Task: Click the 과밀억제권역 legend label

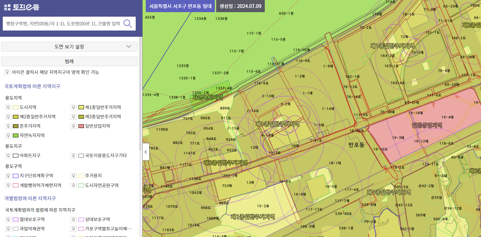Action: point(32,229)
